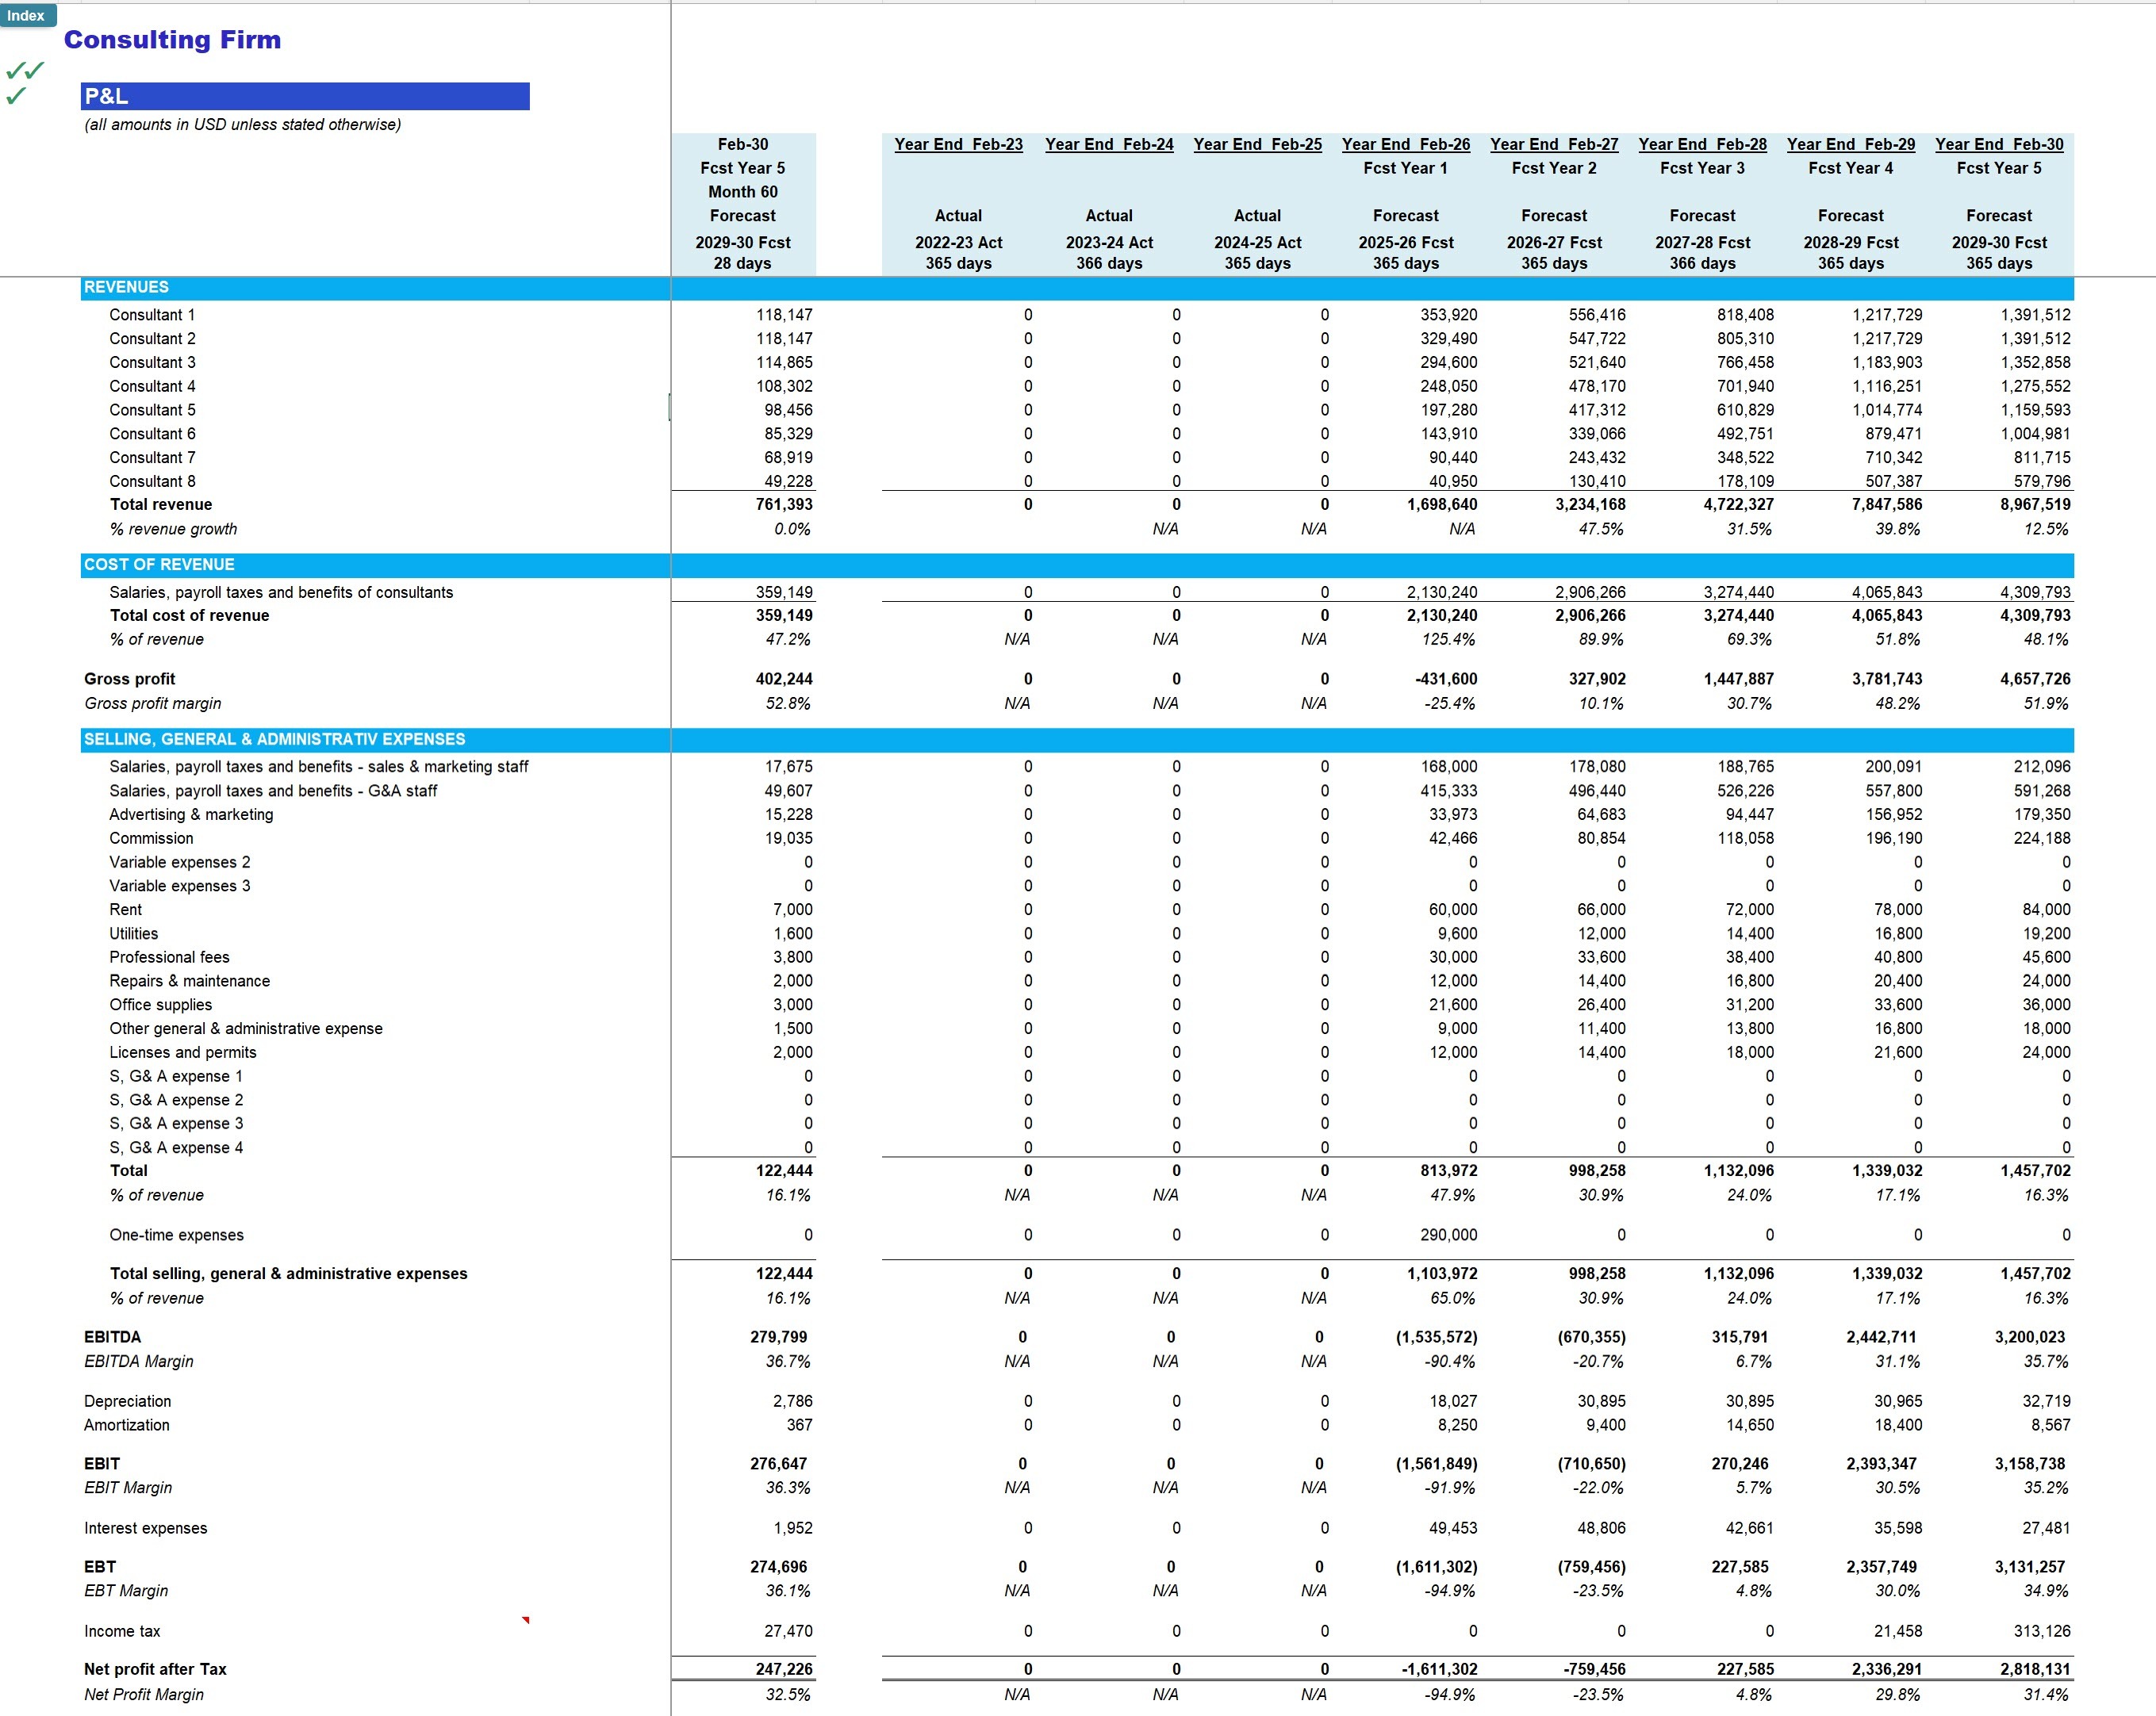
Task: Open the Year End Feb-27 column link
Action: coord(1554,144)
